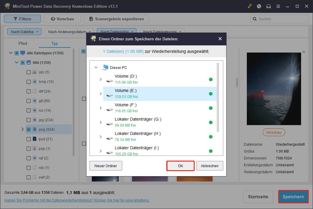
Task: Click the Suchen search field
Action: [x=279, y=19]
